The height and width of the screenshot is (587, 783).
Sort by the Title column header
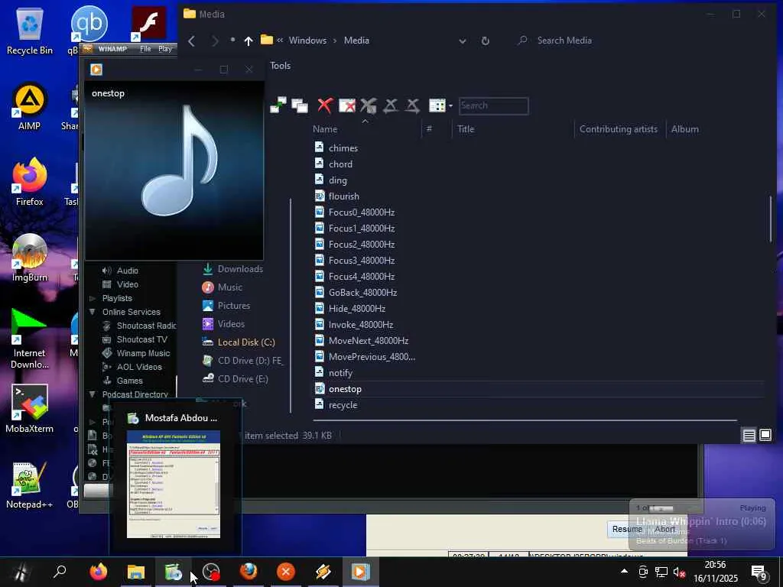click(x=466, y=128)
